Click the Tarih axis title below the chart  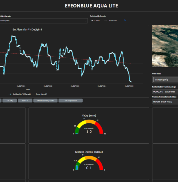click(28, 89)
